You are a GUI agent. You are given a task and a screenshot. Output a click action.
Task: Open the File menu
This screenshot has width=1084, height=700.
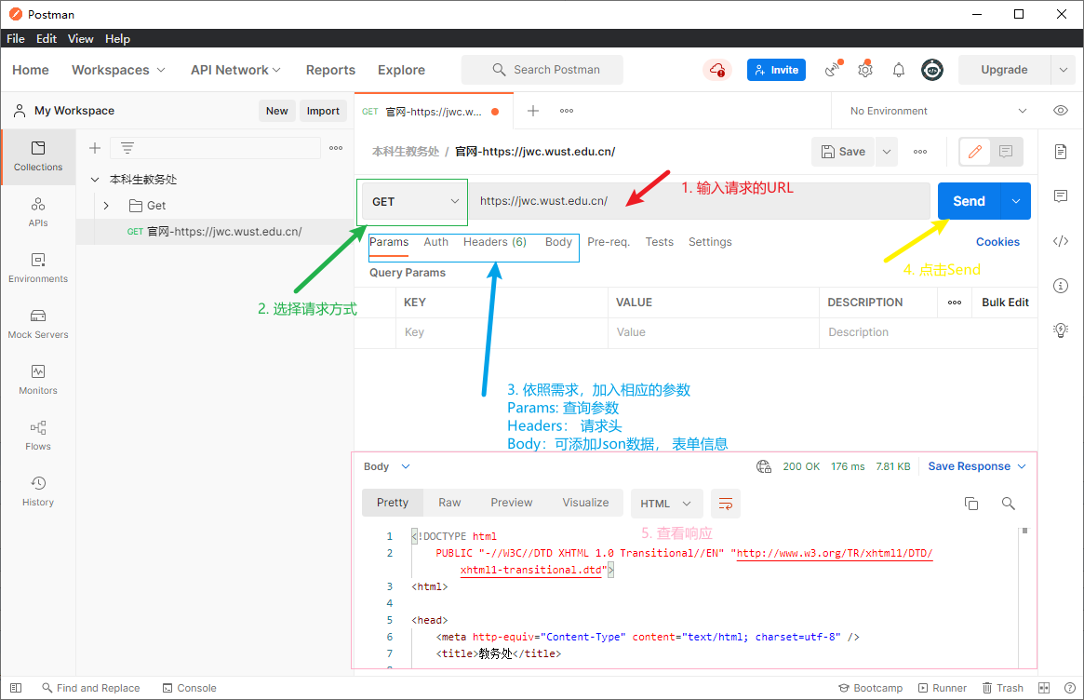coord(16,39)
